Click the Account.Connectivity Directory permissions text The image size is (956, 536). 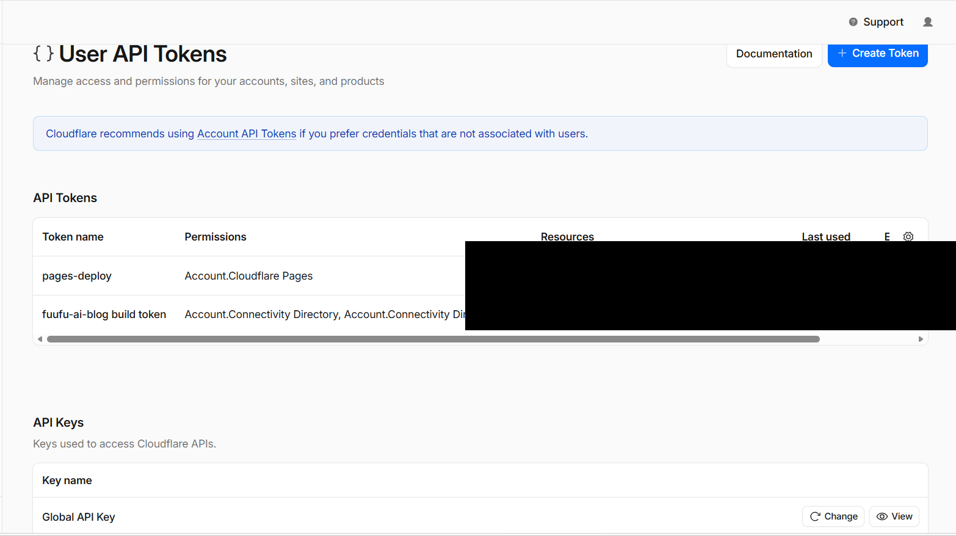[325, 314]
